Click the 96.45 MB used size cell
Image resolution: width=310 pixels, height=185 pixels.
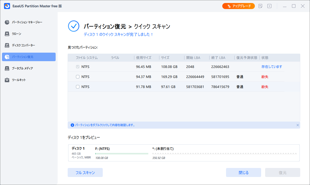click(x=144, y=67)
